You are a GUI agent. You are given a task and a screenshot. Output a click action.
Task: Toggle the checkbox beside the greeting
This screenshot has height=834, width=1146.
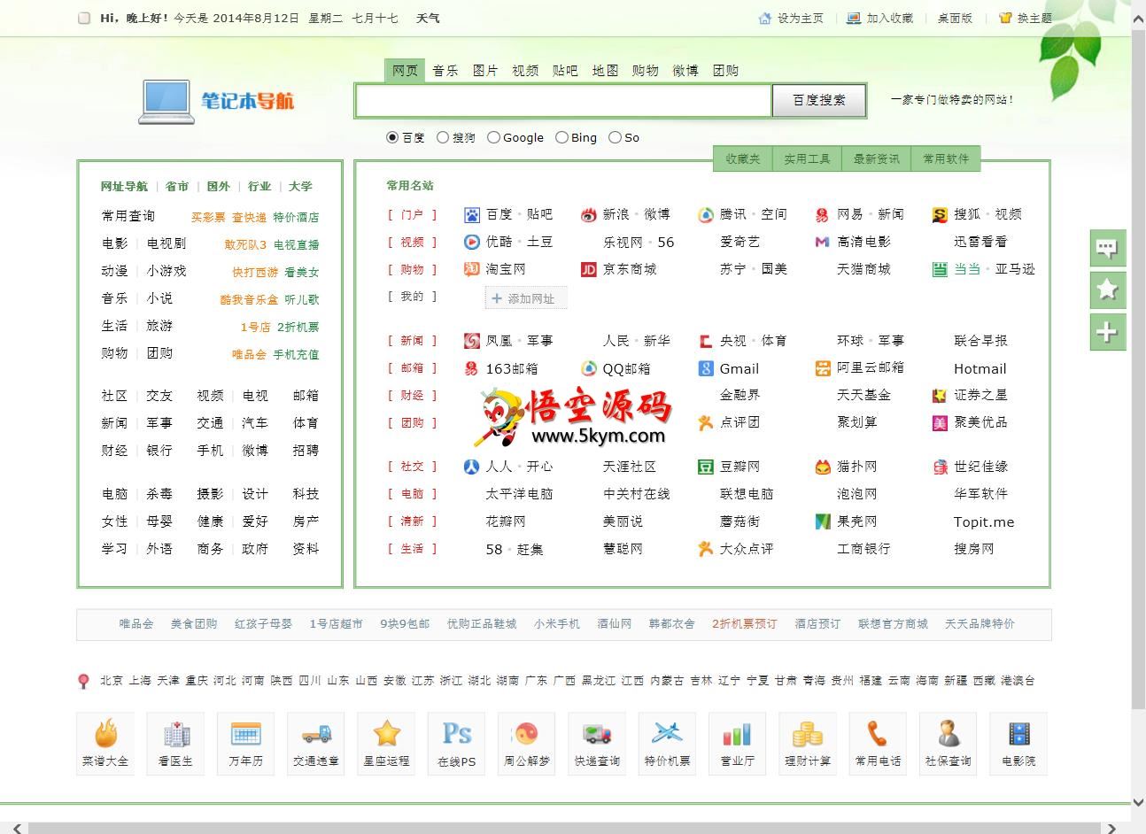tap(84, 18)
